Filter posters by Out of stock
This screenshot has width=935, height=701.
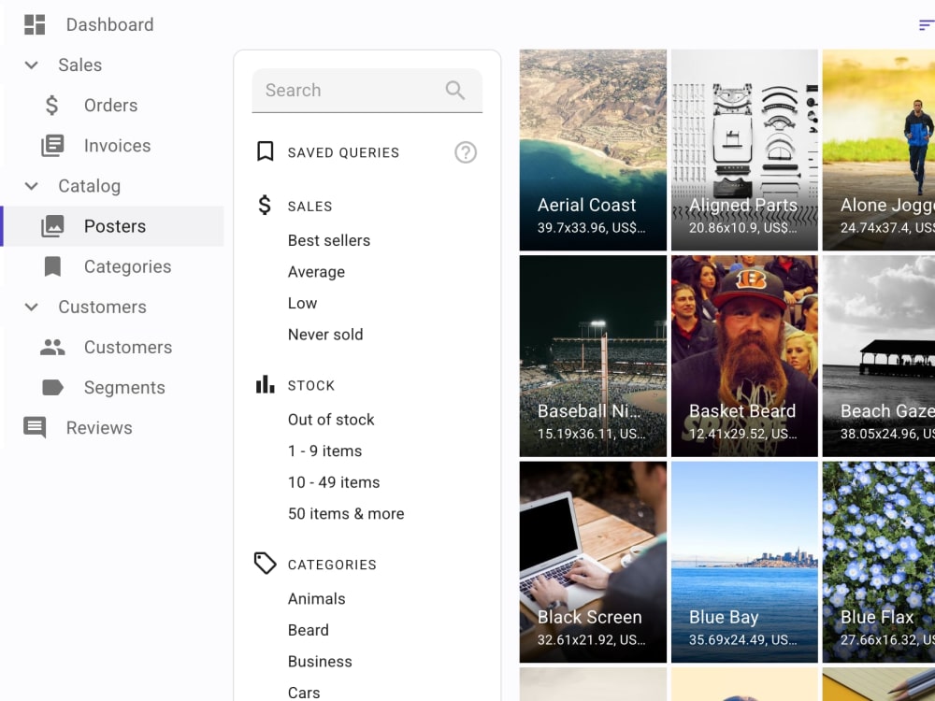pos(331,420)
